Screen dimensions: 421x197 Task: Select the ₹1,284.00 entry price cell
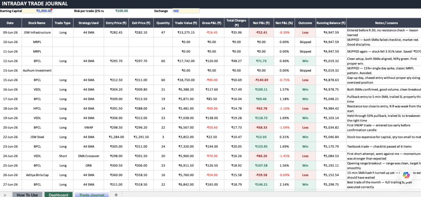point(116,137)
